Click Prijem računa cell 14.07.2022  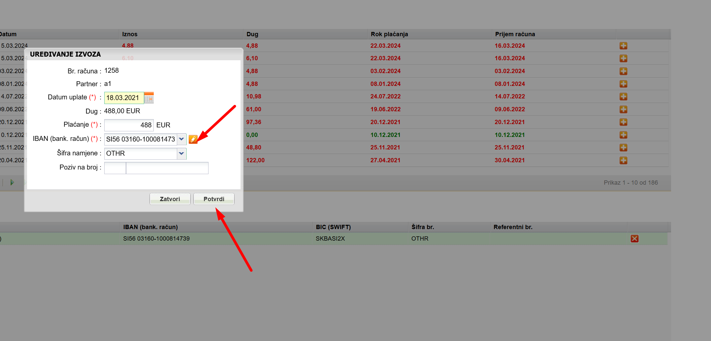pos(510,96)
